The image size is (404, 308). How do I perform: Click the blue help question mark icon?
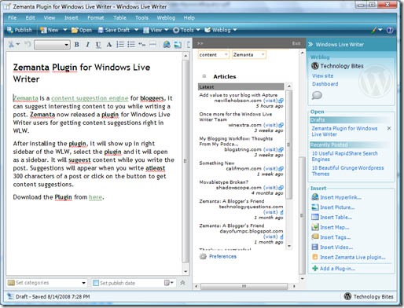390,30
